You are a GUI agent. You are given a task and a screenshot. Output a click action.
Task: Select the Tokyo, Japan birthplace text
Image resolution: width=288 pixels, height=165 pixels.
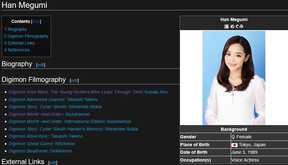(x=252, y=145)
